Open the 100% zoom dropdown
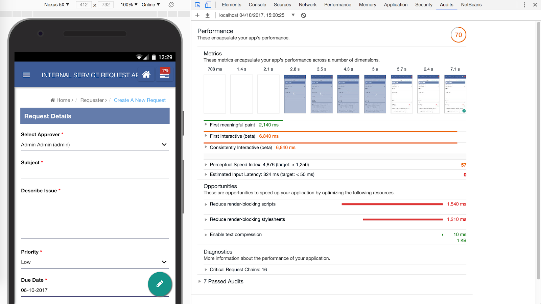This screenshot has height=304, width=541. 129,5
